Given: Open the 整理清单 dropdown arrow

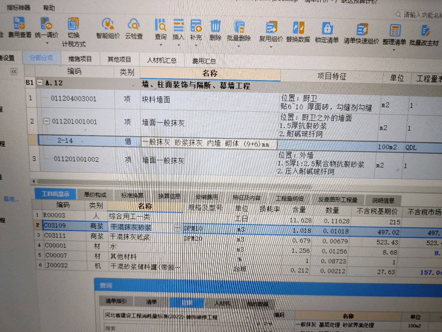Looking at the screenshot, I should point(394,50).
